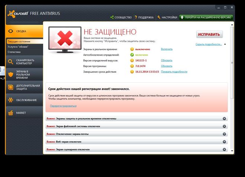245x177 pixels.
Task: Click the avast! logo icon
Action: tap(11, 14)
